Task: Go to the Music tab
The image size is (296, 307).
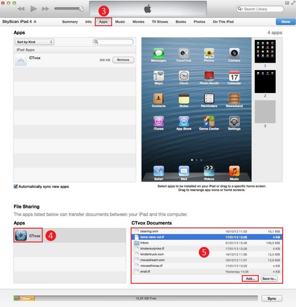Action: (120, 22)
